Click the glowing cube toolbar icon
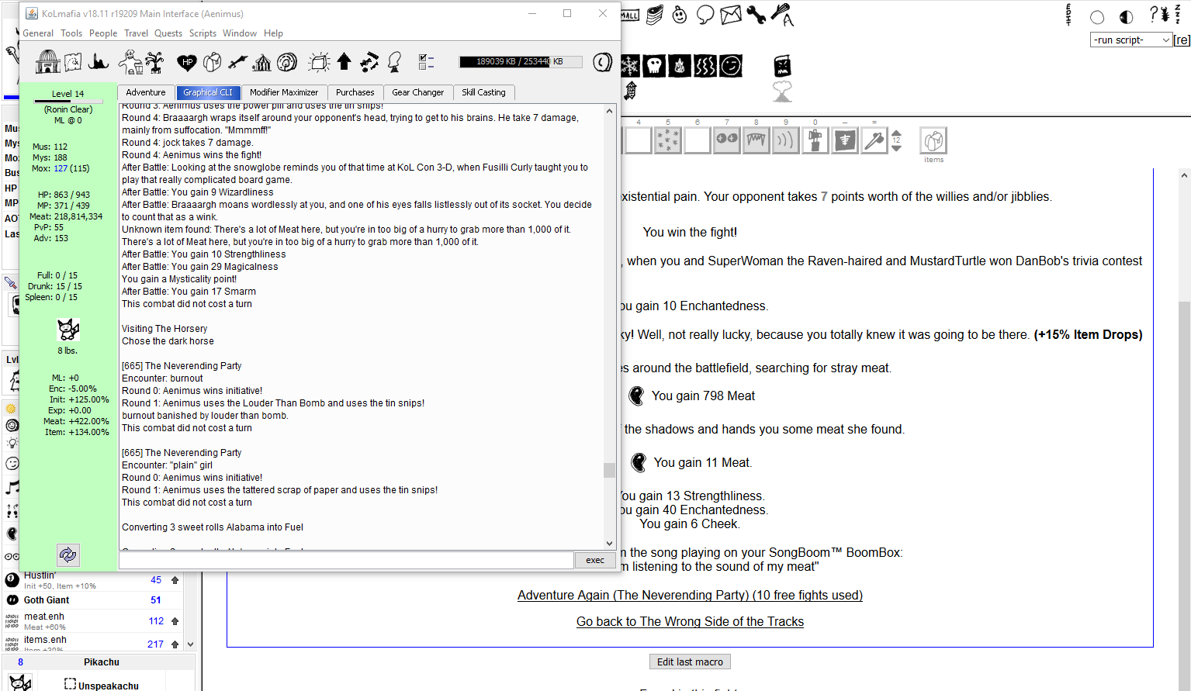 [x=319, y=62]
